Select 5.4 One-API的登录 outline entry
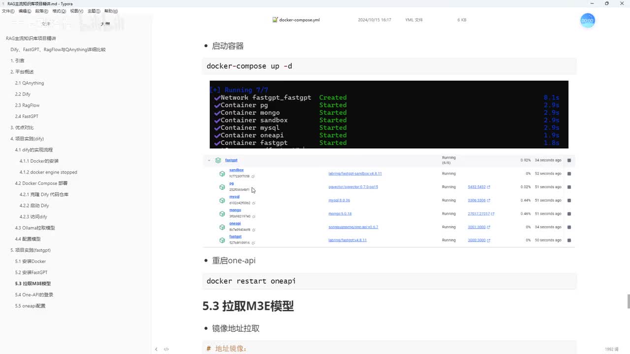This screenshot has height=354, width=630. point(34,295)
